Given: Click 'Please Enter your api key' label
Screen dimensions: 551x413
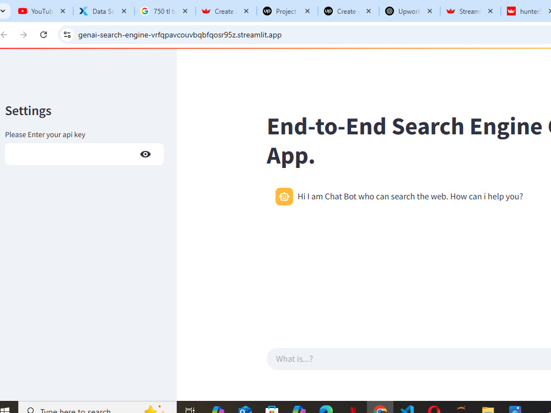Looking at the screenshot, I should coord(45,134).
